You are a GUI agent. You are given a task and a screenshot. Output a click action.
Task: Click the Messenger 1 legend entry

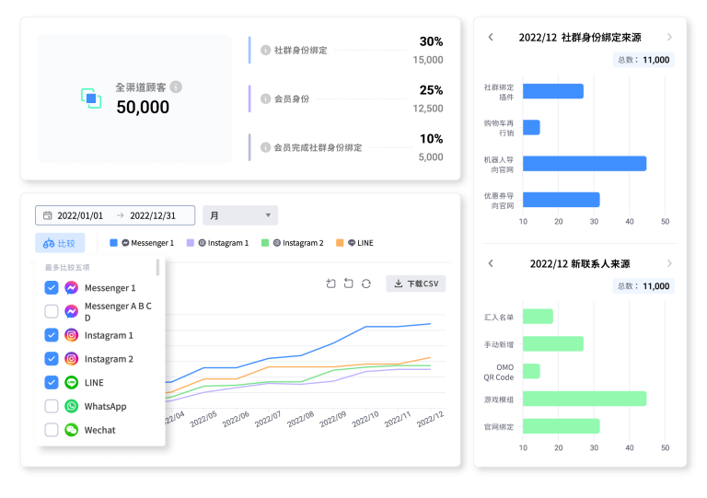pyautogui.click(x=142, y=243)
